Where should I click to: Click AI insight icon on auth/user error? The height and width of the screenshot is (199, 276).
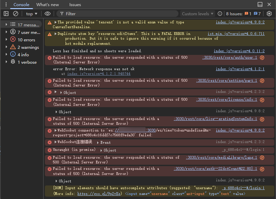coord(262,58)
